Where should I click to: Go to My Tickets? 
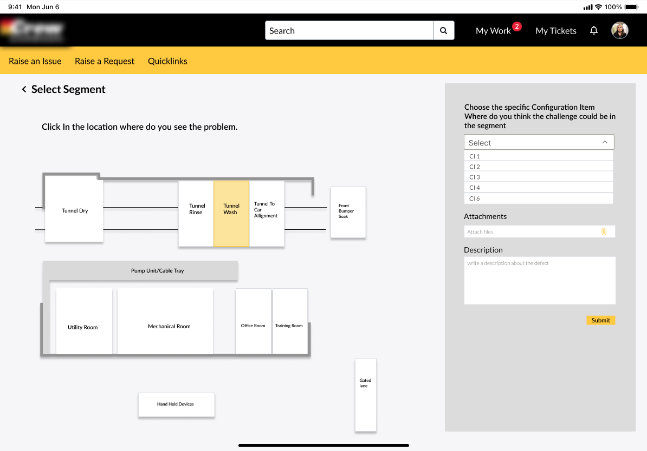556,31
